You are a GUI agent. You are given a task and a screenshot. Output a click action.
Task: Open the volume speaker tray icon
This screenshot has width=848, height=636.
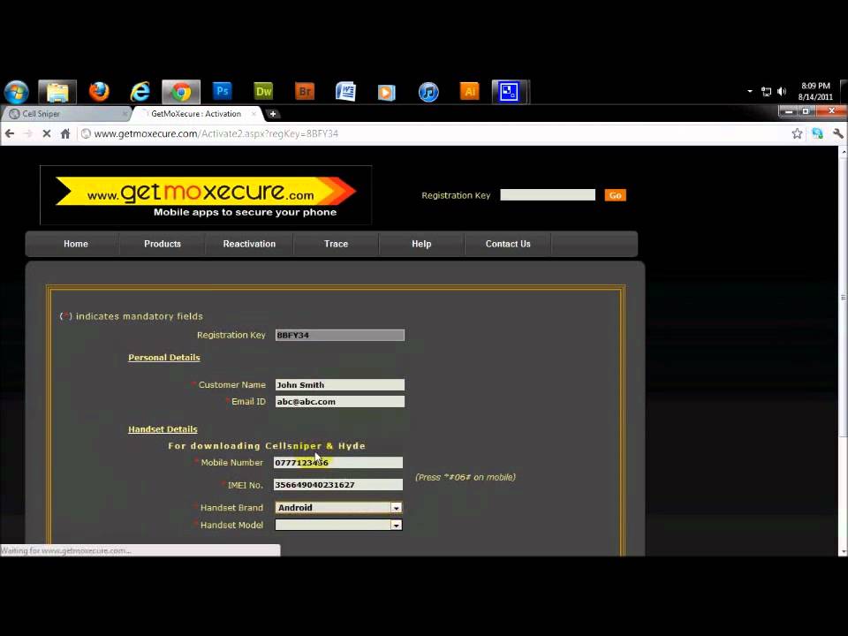(x=782, y=91)
